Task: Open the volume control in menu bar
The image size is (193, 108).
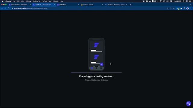Action: 164,1
